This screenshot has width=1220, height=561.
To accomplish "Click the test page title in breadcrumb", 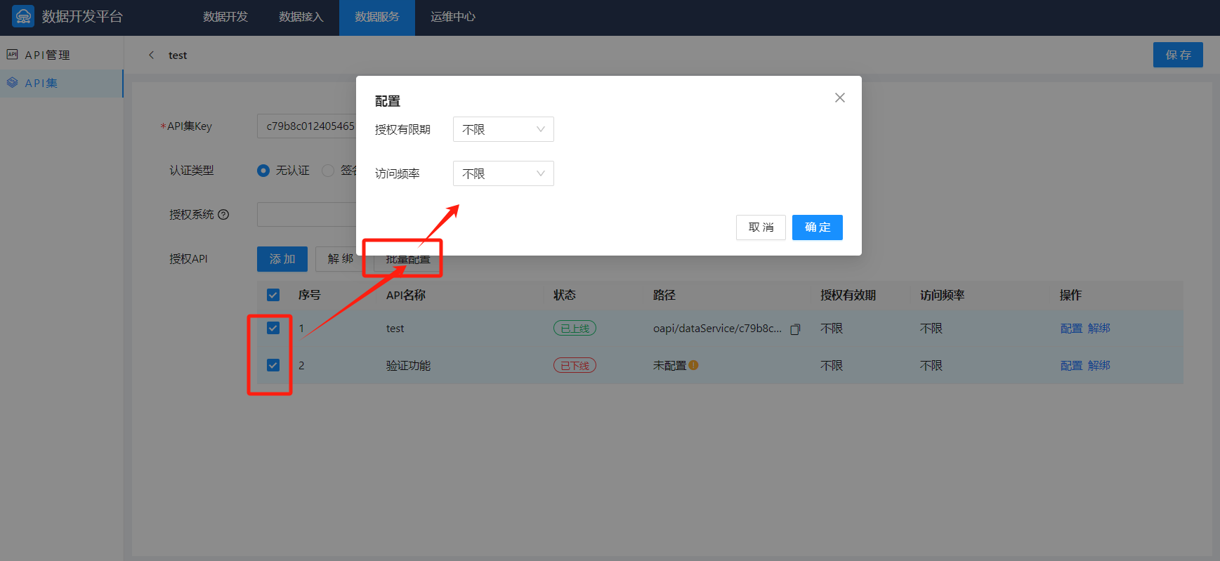I will coord(178,55).
